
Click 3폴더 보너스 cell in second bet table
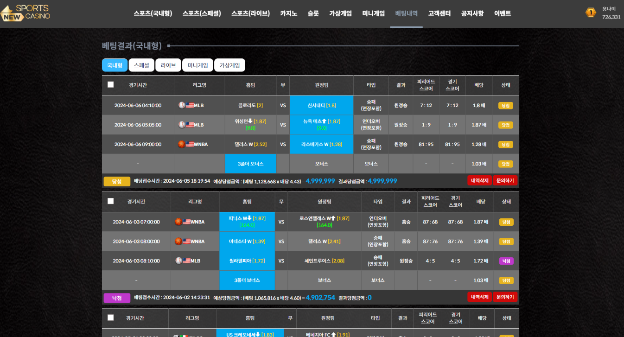(247, 280)
